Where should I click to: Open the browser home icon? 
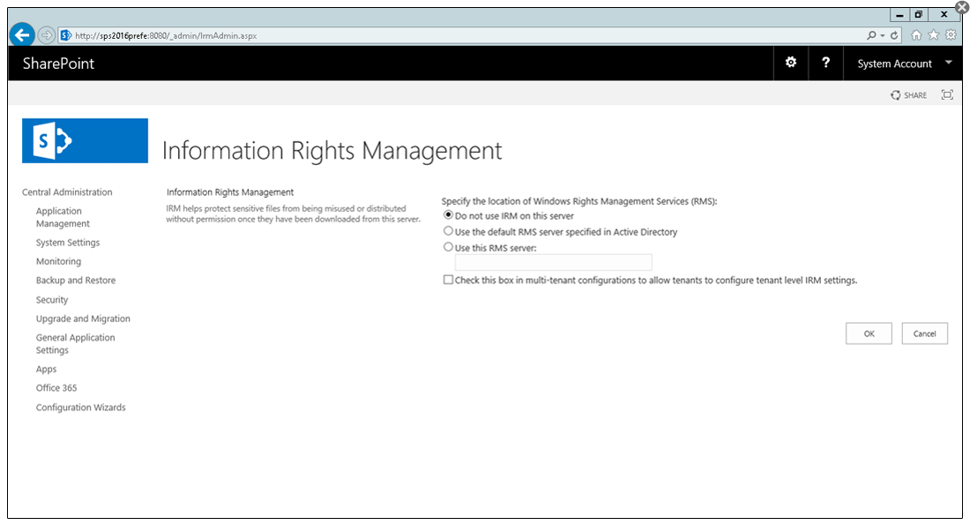(x=916, y=35)
